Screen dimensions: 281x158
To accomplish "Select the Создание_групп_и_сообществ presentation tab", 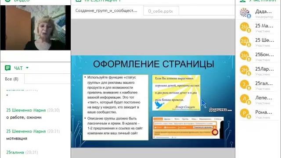I will 106,11.
